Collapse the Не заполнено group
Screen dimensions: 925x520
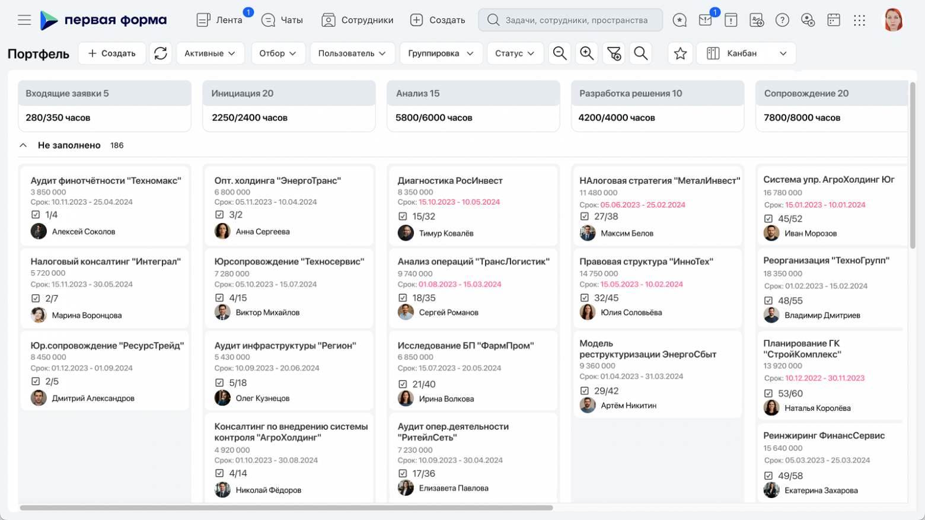coord(23,145)
